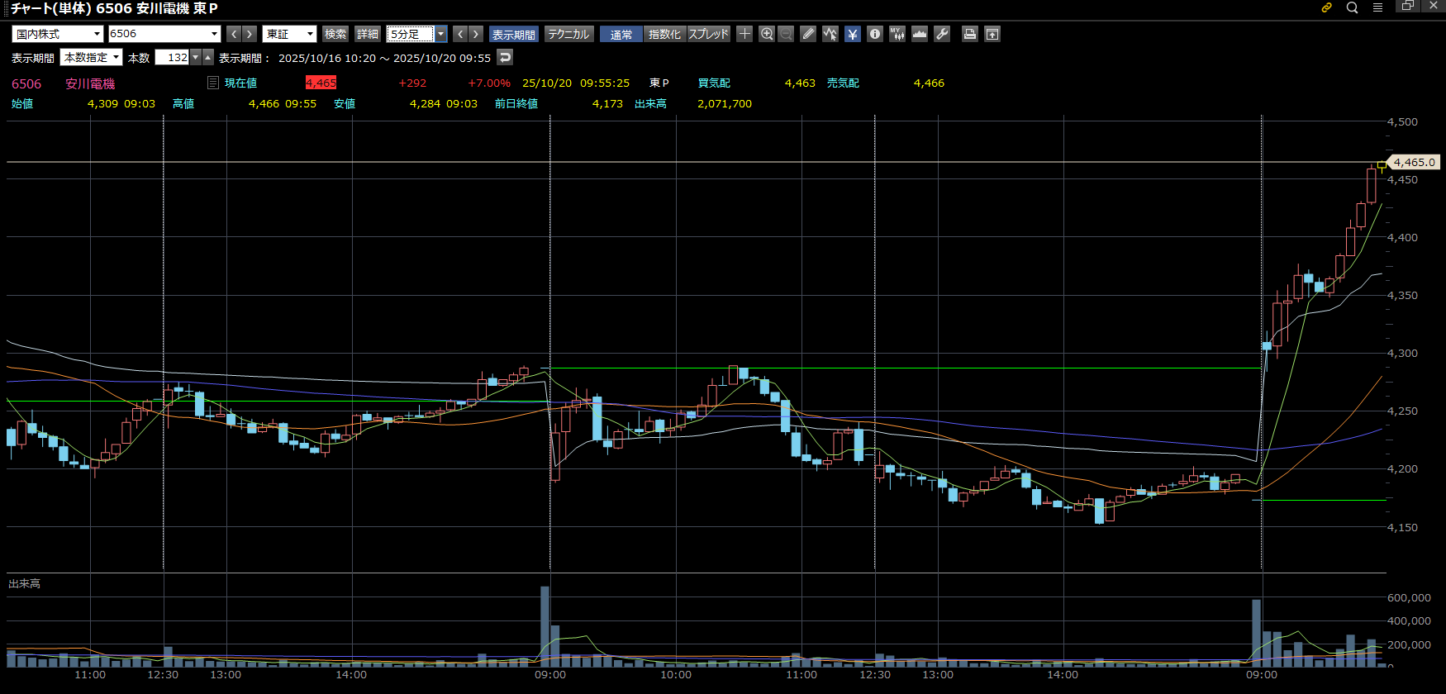
Task: Expand the 5分足 timeframe dropdown
Action: (x=441, y=34)
